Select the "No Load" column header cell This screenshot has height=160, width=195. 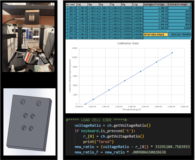[x=71, y=4]
